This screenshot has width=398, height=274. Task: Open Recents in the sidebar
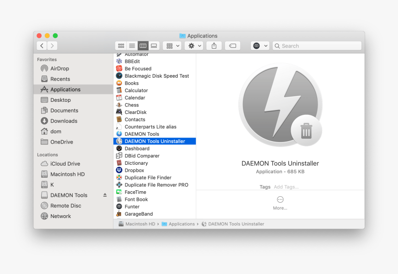click(x=73, y=79)
